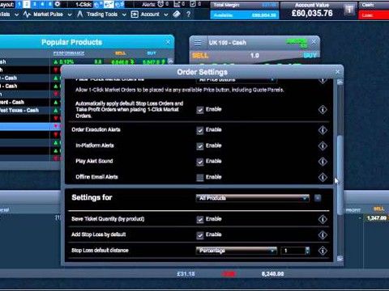Toggle Add Stop Loss by default checkbox
This screenshot has width=389, height=291.
pyautogui.click(x=200, y=235)
